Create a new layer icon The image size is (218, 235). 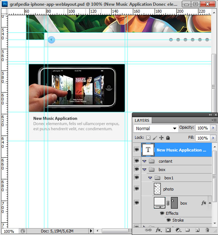click(x=197, y=230)
